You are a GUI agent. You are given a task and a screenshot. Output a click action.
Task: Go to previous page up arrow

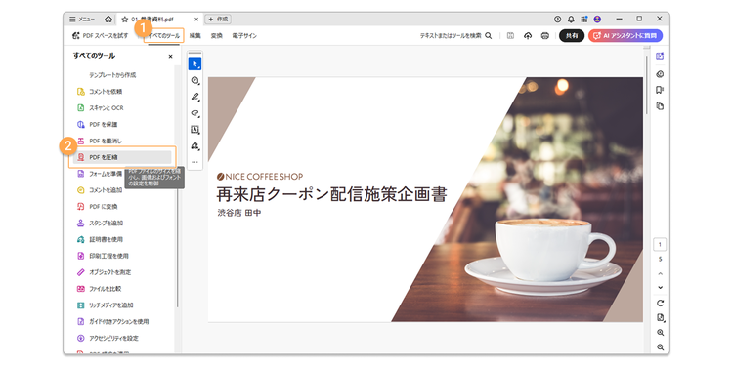660,273
